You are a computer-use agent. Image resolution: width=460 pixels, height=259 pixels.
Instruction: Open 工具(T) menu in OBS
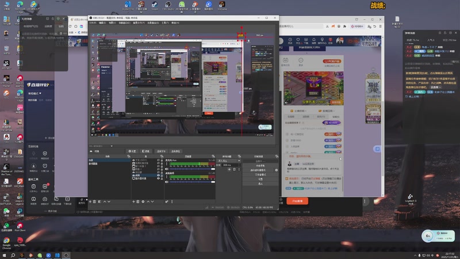(165, 22)
